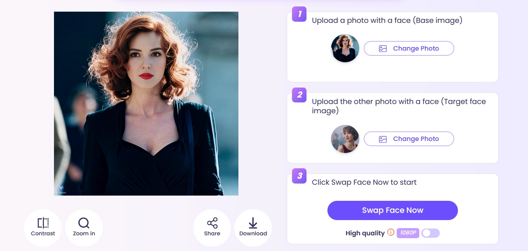Change Photo for the base image

pos(409,48)
